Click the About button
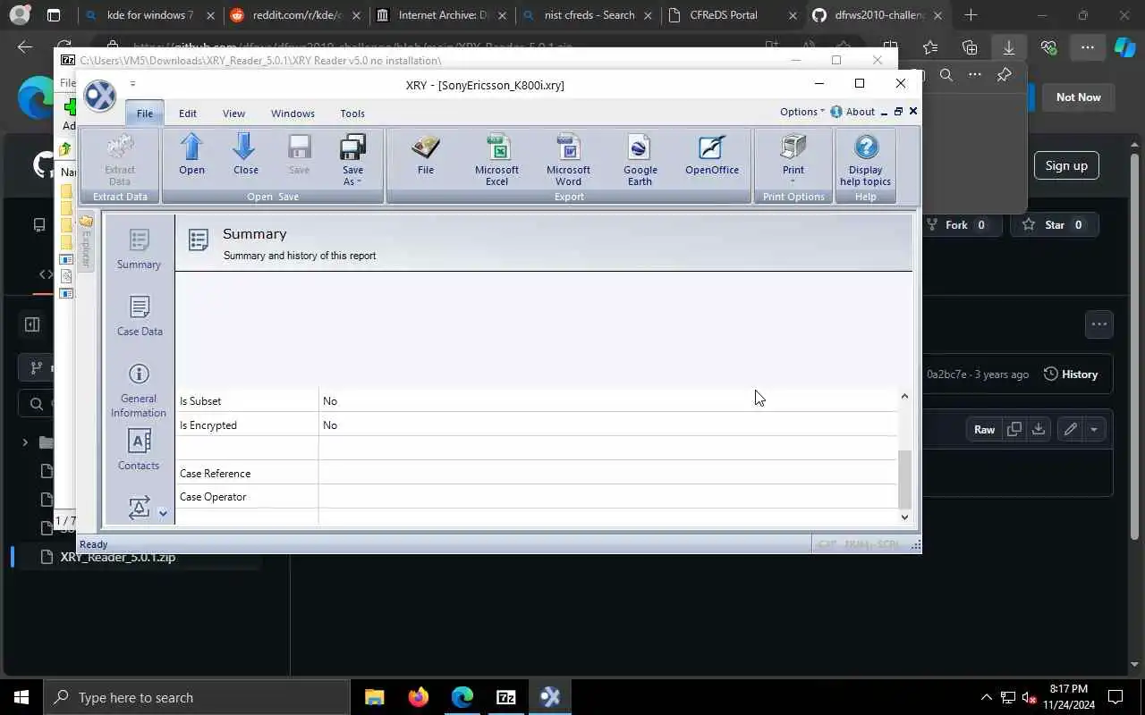 tap(852, 112)
